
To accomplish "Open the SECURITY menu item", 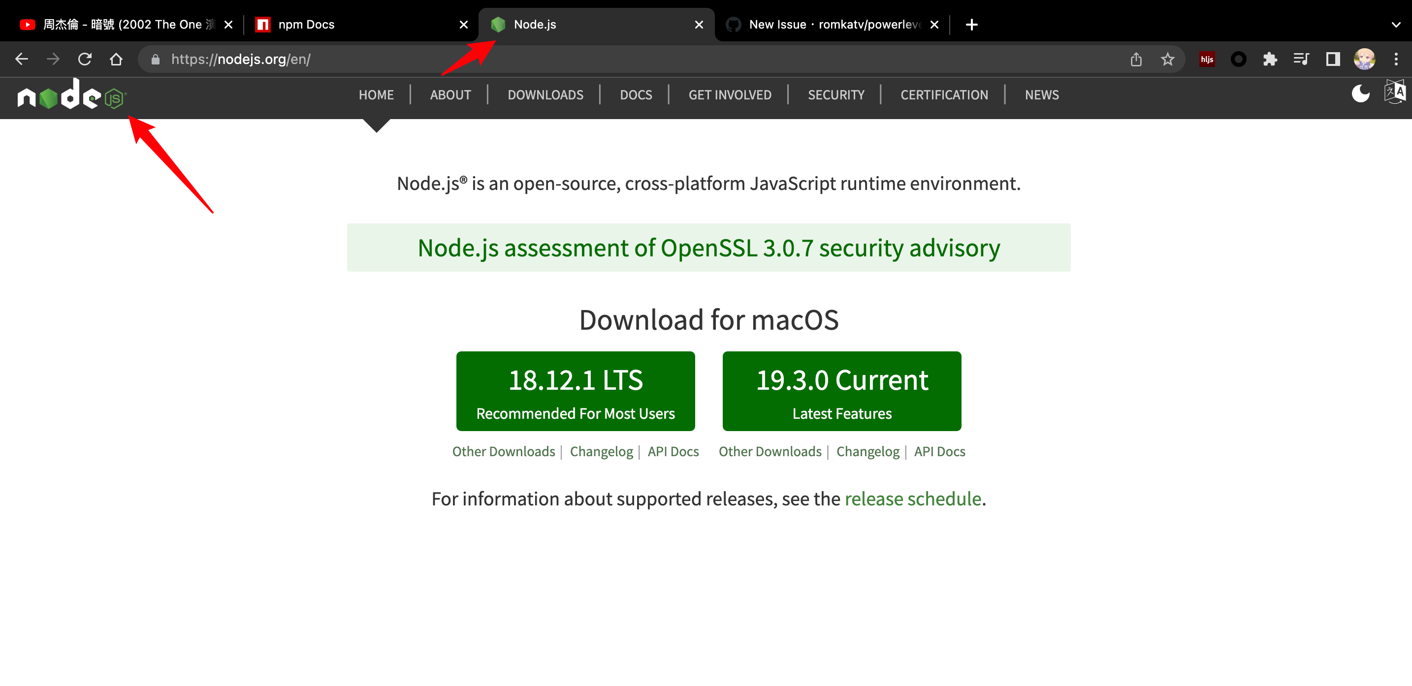I will click(836, 95).
